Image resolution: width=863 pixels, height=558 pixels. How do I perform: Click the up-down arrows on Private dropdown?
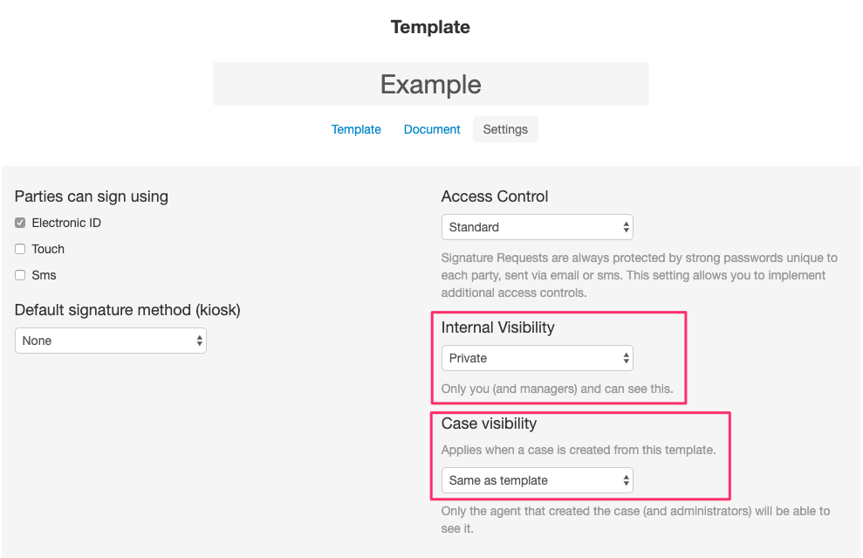(626, 358)
